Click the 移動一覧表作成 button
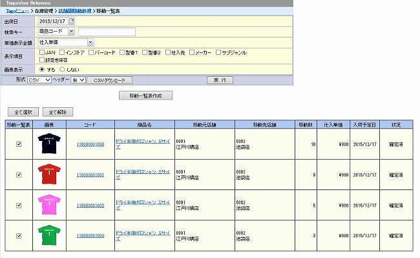Image resolution: width=420 pixels, height=258 pixels. coord(146,96)
